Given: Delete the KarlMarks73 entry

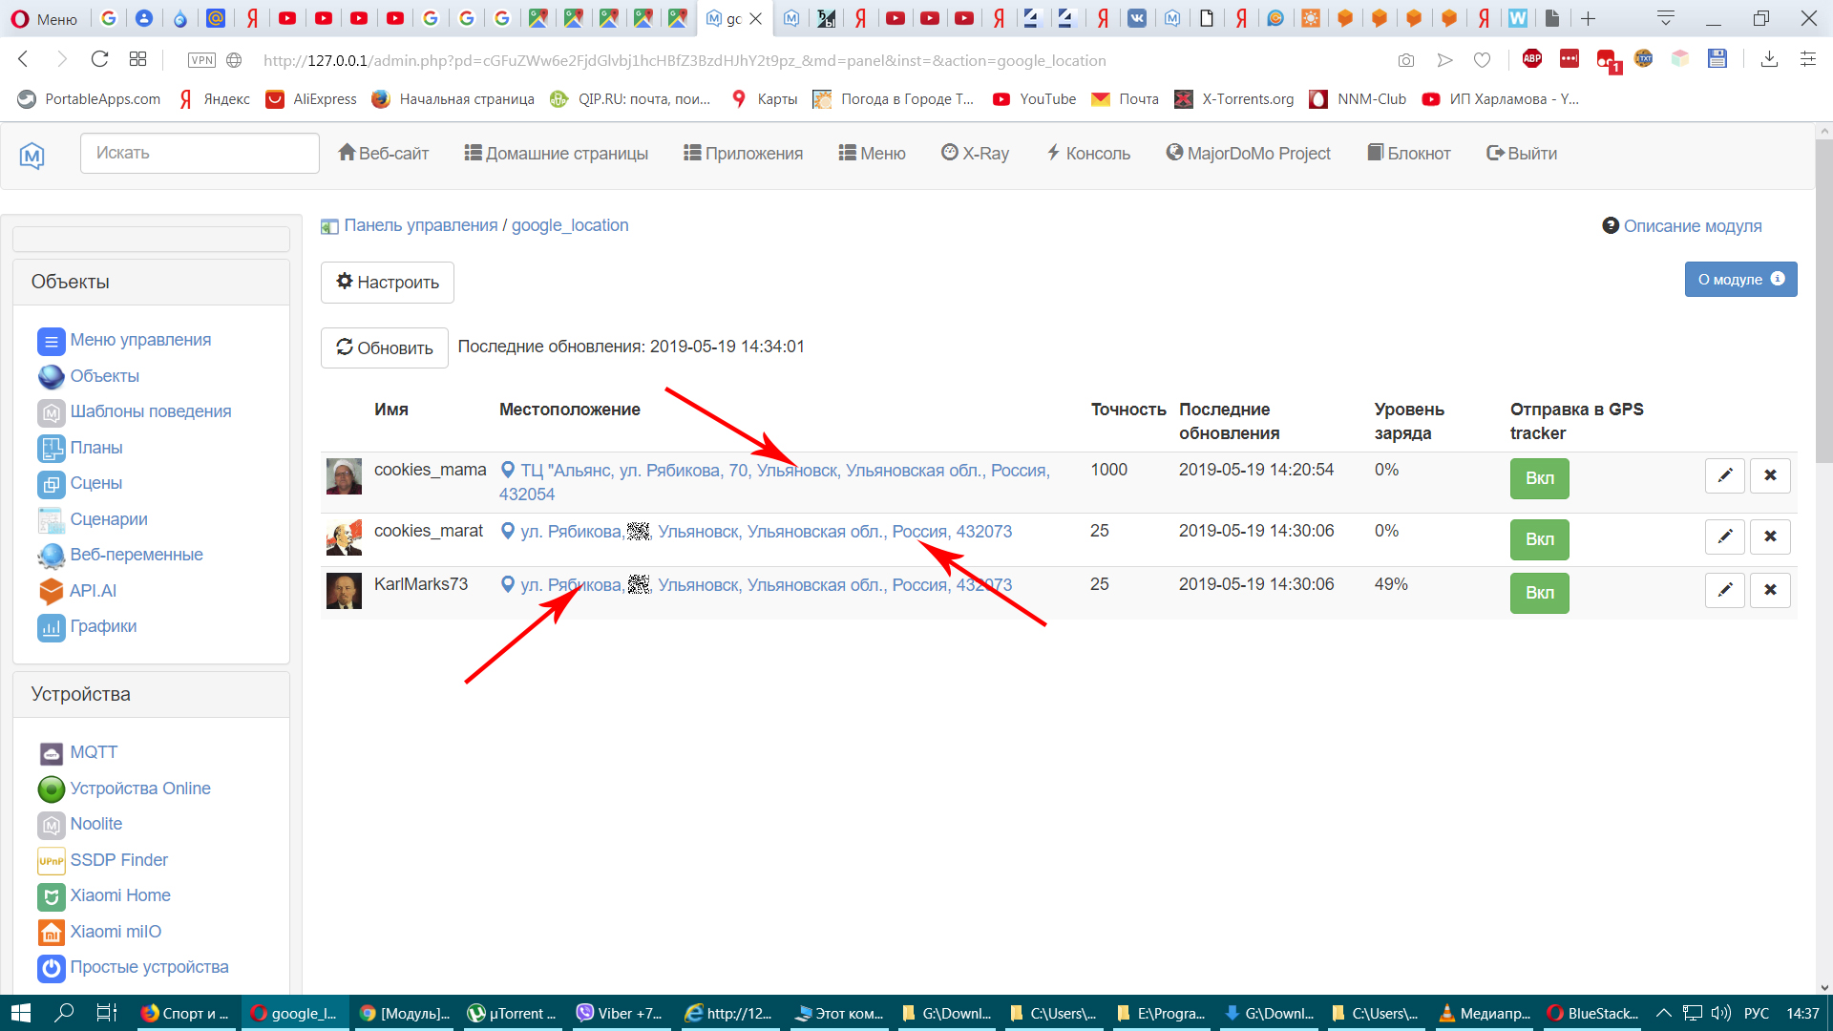Looking at the screenshot, I should click(1770, 590).
